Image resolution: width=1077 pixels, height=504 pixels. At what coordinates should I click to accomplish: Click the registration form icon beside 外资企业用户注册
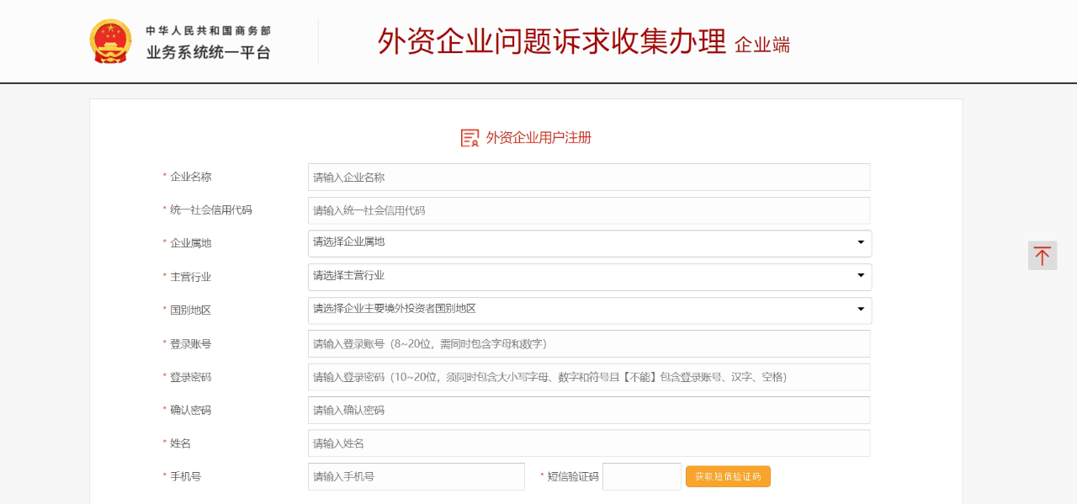click(x=470, y=138)
